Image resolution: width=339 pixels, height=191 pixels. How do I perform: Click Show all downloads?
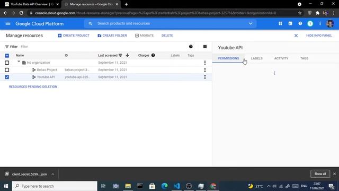(x=320, y=174)
